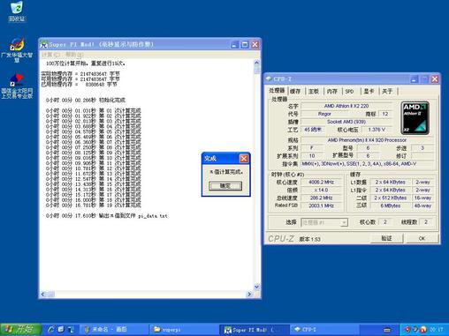Switch to the 未命名 - 画图 taskbar item
This screenshot has height=336, width=449.
(113, 330)
